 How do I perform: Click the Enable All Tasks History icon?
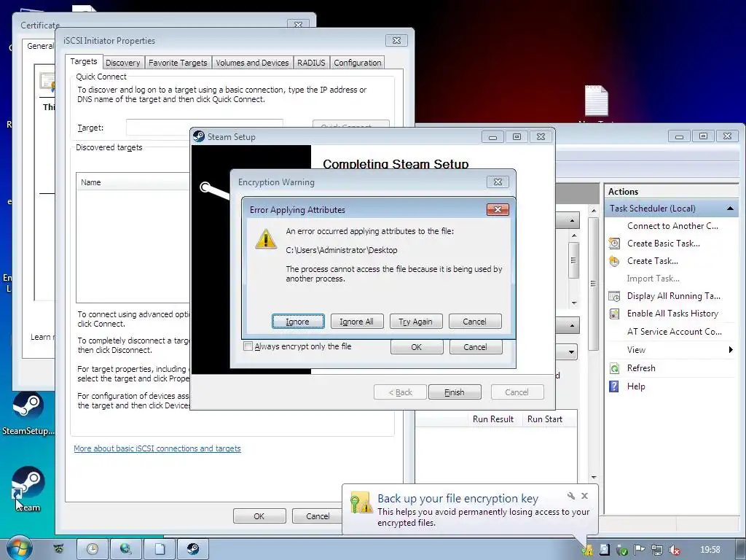coord(614,314)
